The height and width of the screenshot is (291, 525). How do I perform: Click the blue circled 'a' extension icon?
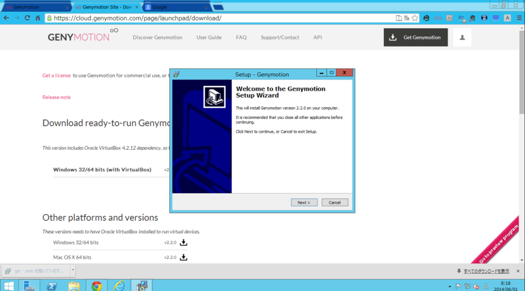(484, 18)
